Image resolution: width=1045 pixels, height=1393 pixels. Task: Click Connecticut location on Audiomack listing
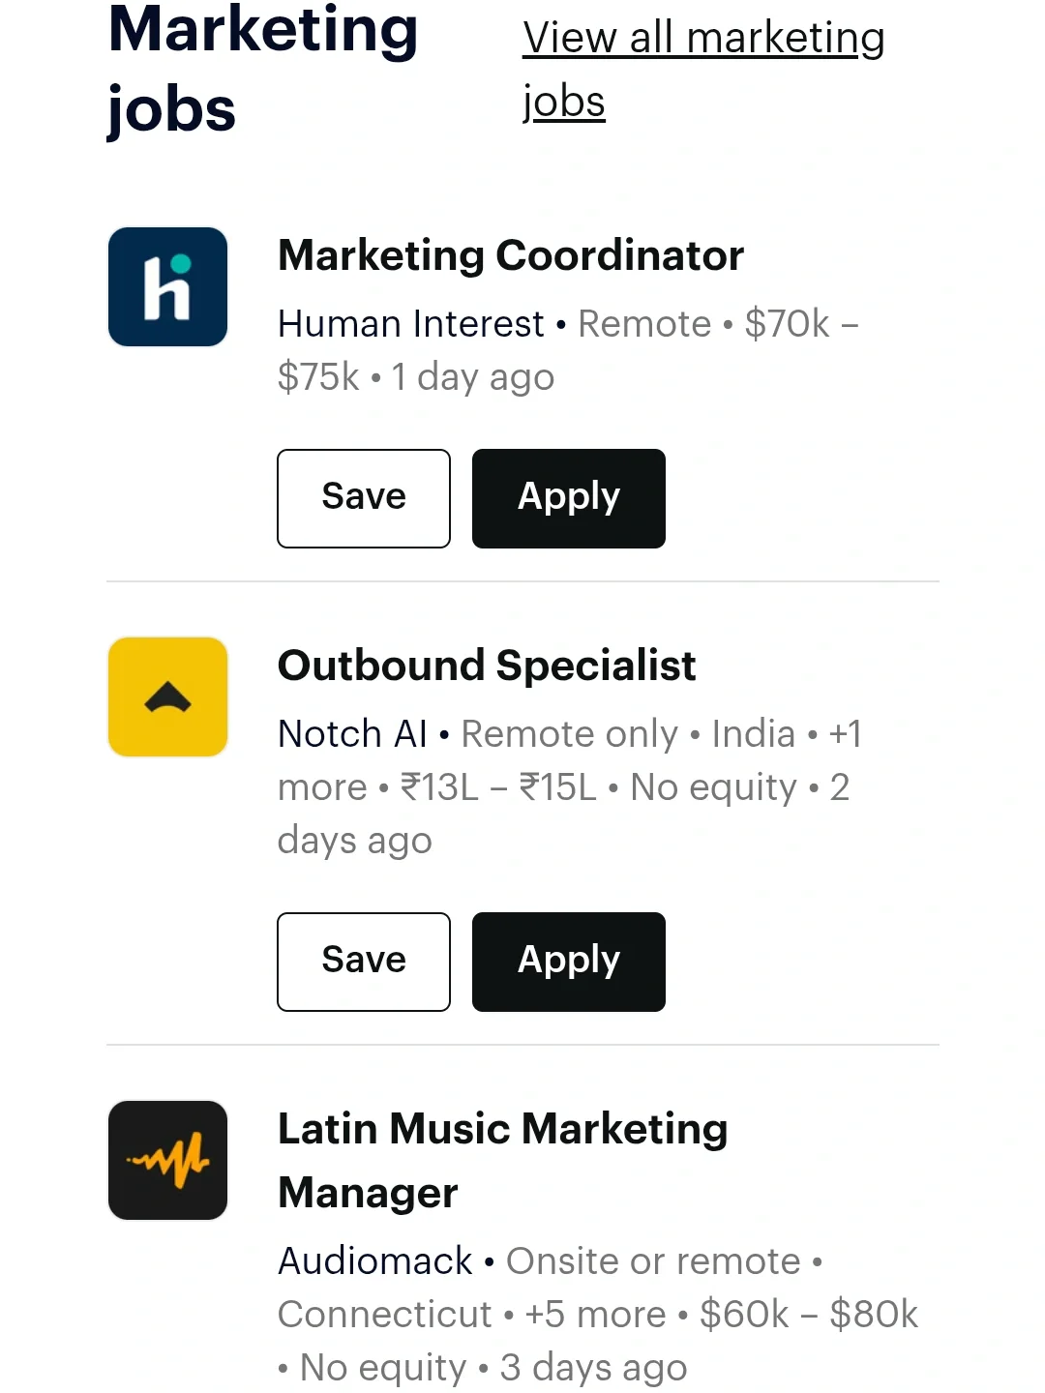pyautogui.click(x=385, y=1315)
